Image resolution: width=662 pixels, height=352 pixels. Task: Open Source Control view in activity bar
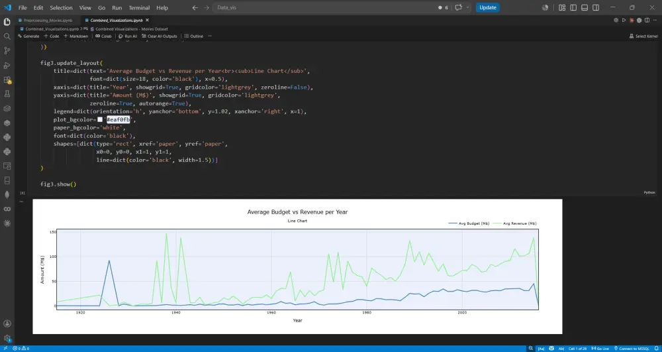(x=7, y=50)
